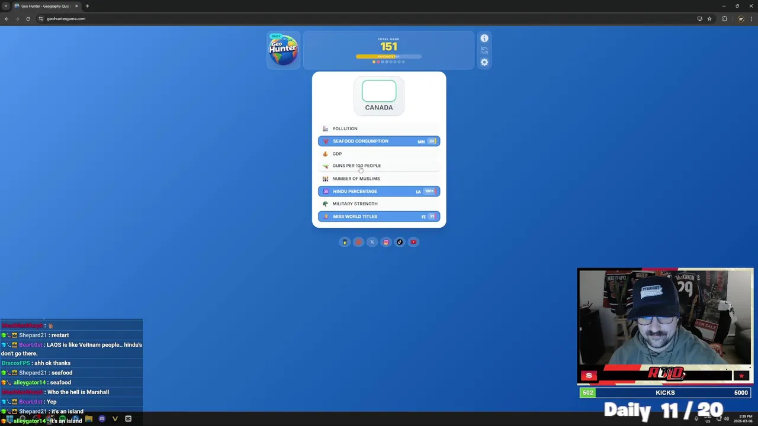Click the KICKS goal bar
This screenshot has height=426, width=758.
coord(665,393)
